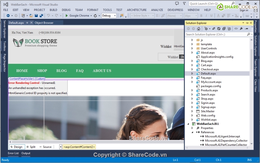Click the Properties wrench icon in Solution Explorer

[241, 29]
